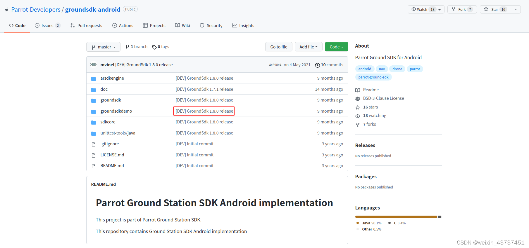
Task: Click the folder icon for arsdkengine
Action: [x=94, y=78]
